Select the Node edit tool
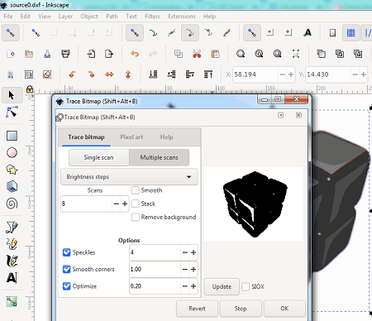The image size is (372, 321). point(12,113)
